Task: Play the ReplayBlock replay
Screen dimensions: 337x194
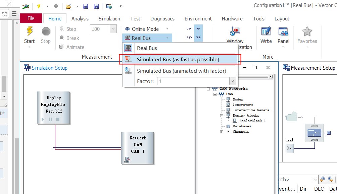Action: coord(43,119)
